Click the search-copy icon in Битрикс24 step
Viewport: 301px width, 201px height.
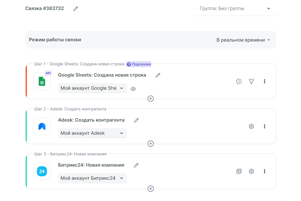coord(239,172)
